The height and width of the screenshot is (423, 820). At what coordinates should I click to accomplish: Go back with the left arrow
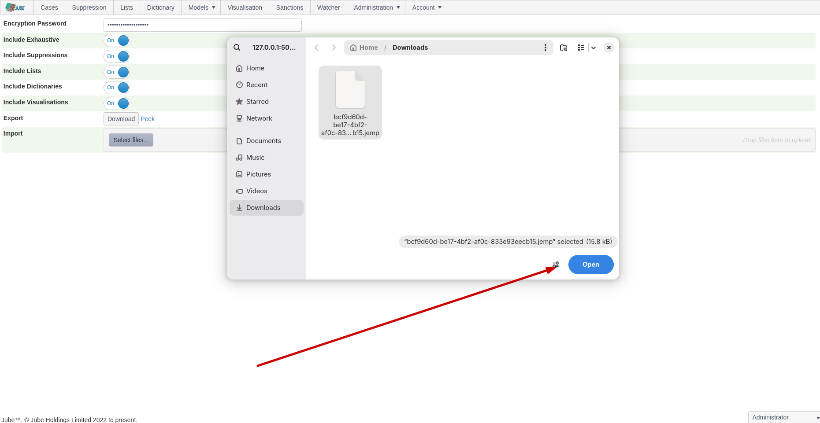click(316, 48)
